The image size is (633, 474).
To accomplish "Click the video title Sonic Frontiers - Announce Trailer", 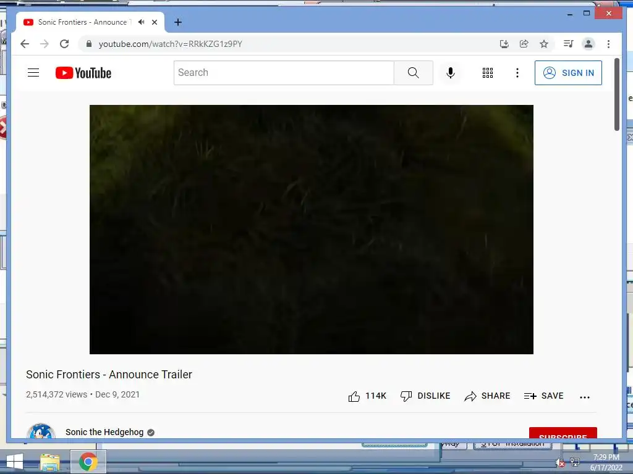I will pos(109,375).
